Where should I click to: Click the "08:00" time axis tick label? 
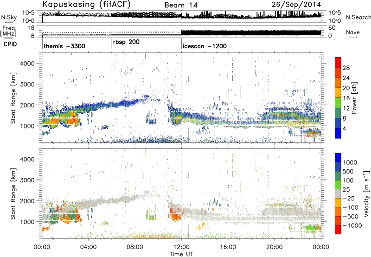pos(135,247)
